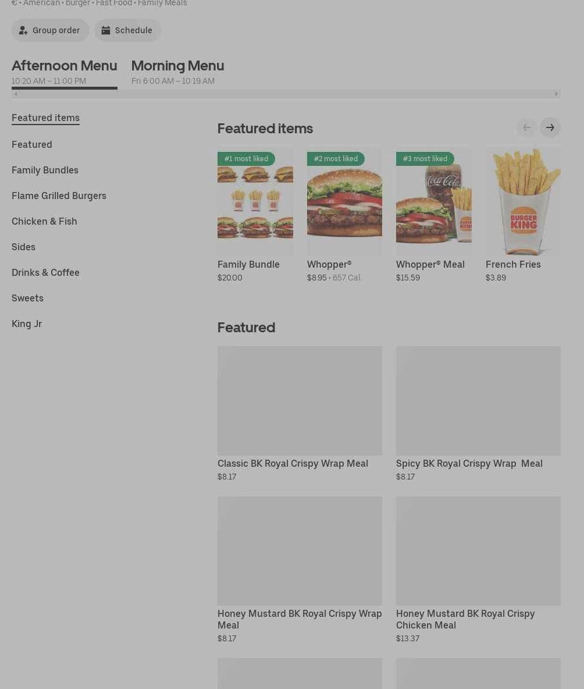584x689 pixels.
Task: Choose the French Fries thumbnail
Action: (523, 201)
